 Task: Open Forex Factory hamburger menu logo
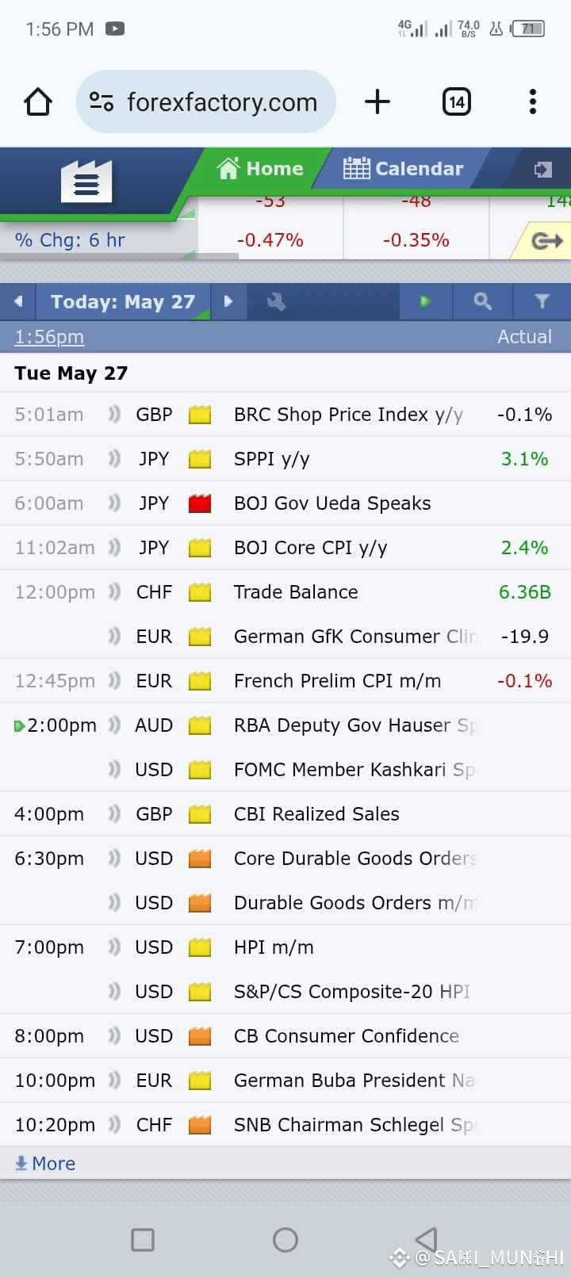pyautogui.click(x=86, y=182)
